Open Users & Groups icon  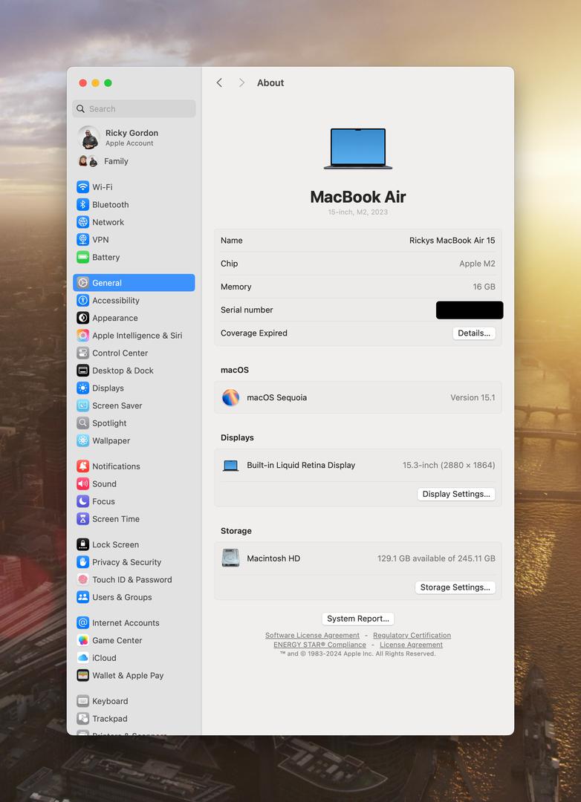pyautogui.click(x=83, y=597)
